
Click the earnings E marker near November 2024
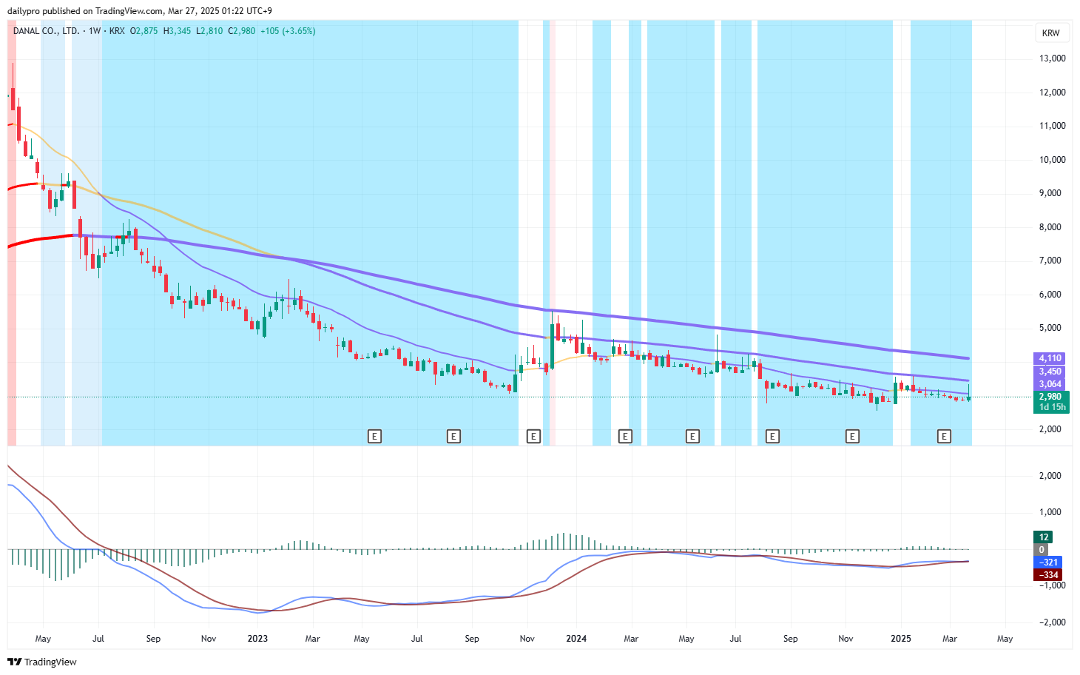pyautogui.click(x=852, y=437)
